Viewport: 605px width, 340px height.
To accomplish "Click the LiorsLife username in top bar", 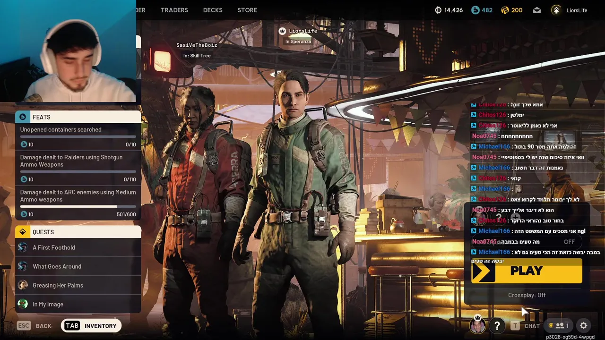I will 577,10.
